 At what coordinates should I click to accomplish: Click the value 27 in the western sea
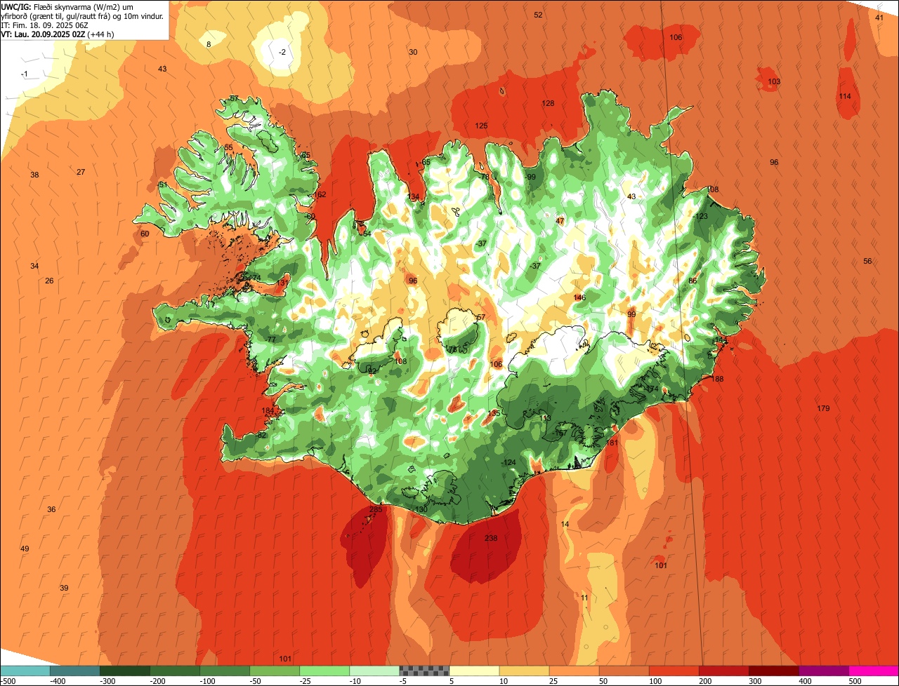[x=81, y=172]
